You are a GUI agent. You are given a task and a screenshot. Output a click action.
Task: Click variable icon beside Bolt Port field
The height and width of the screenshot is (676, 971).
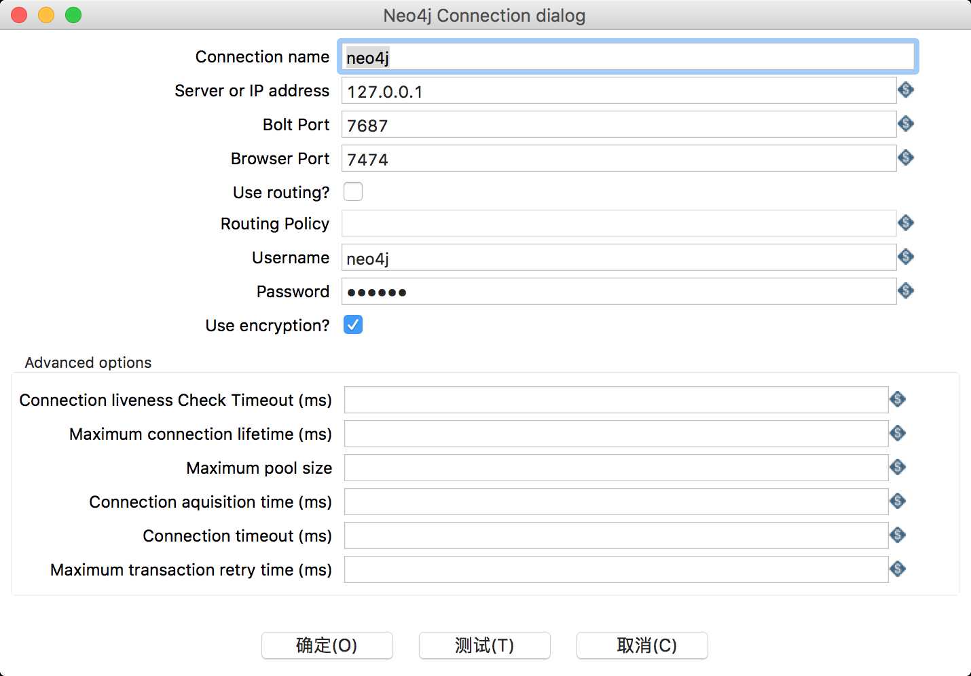coord(905,124)
